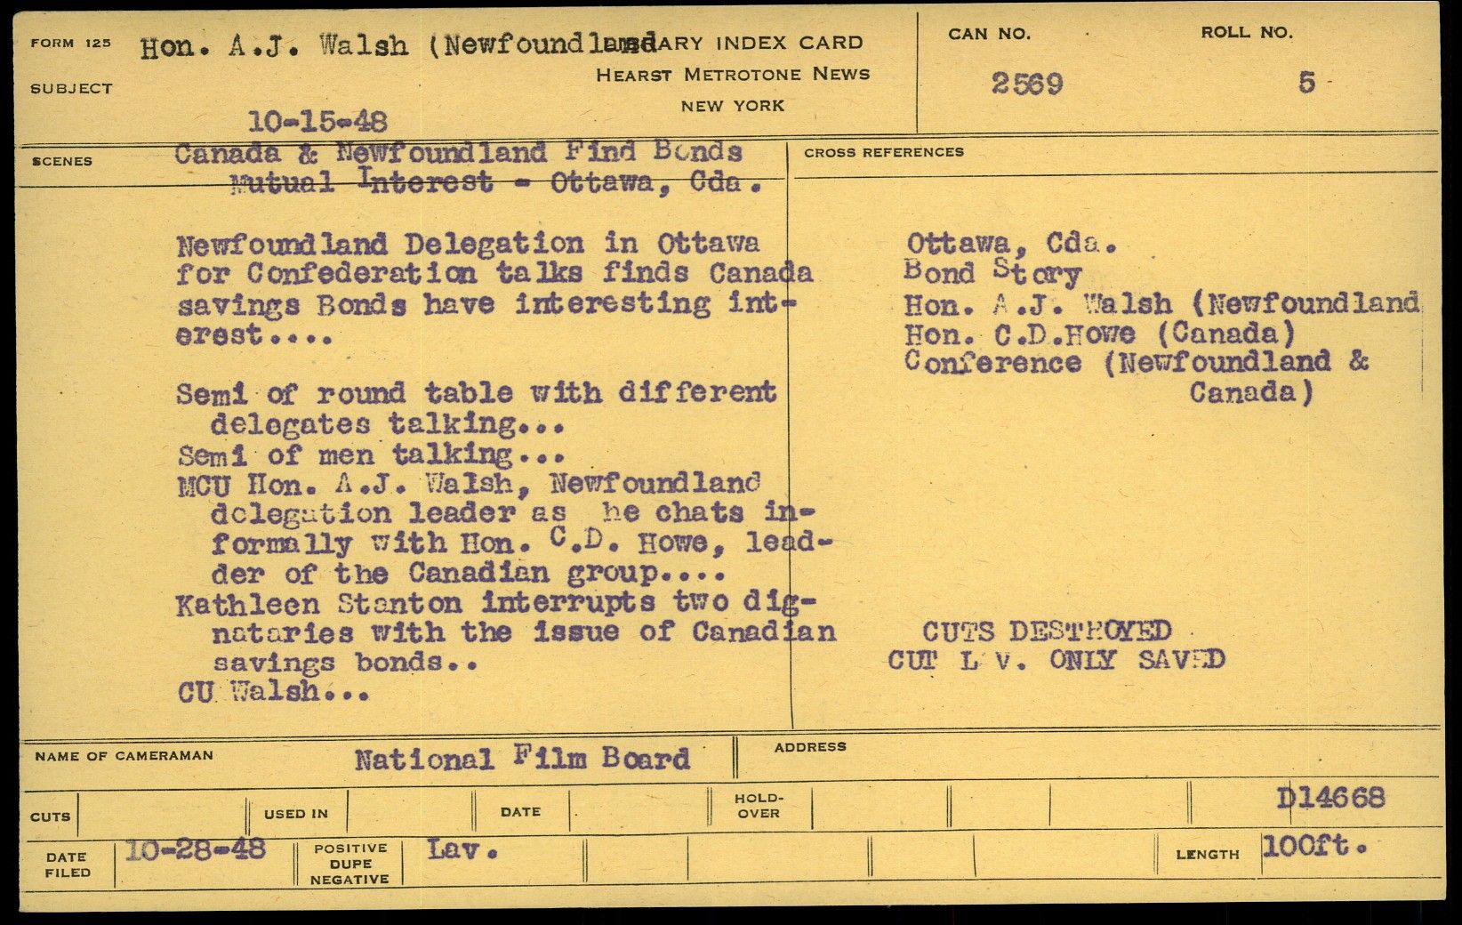
Task: Select 'National Film Board' cameraman entry
Action: tap(522, 759)
